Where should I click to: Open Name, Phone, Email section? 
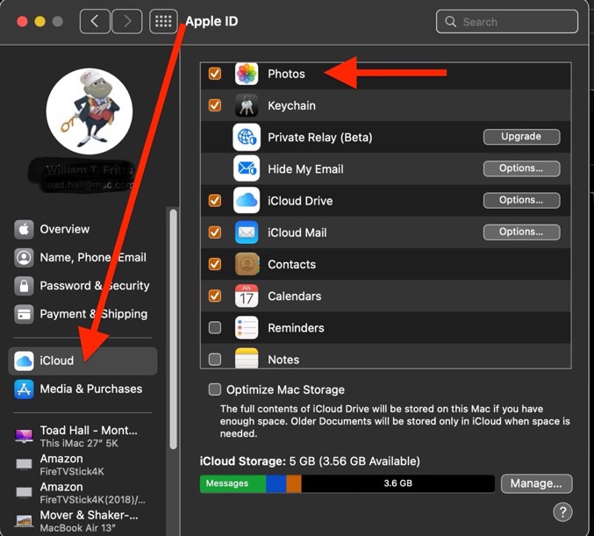pos(82,258)
